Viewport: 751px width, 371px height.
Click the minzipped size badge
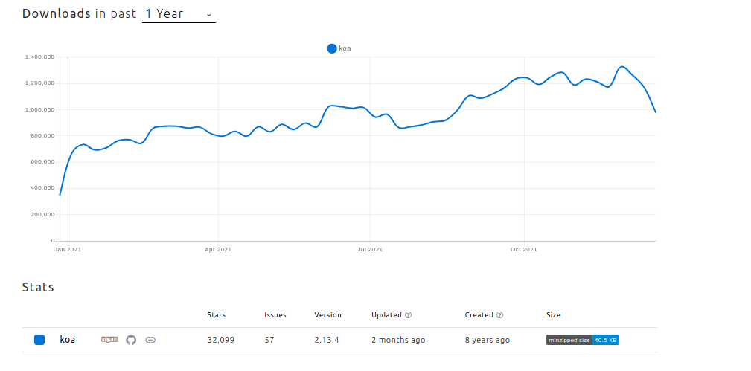(x=583, y=340)
